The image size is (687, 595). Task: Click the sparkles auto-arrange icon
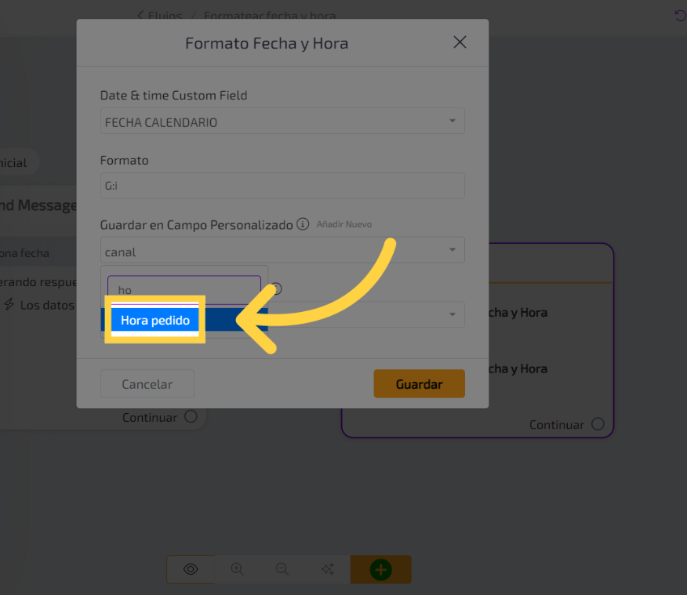[328, 569]
